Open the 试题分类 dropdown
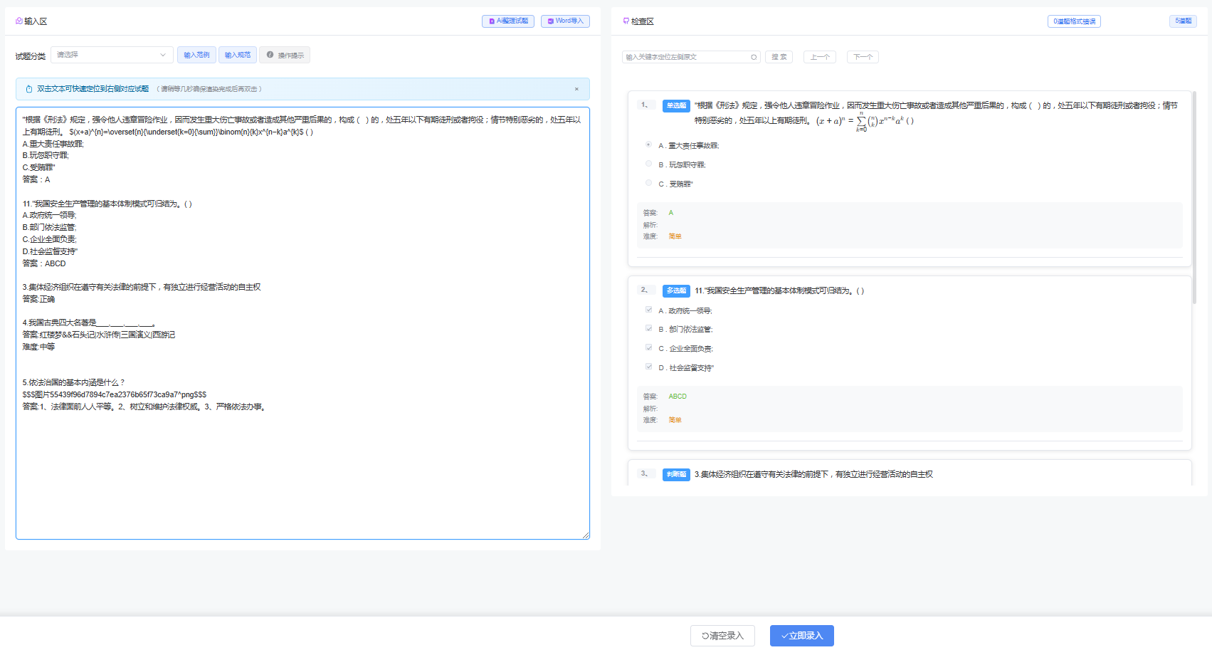Viewport: 1212px width, 650px height. pyautogui.click(x=112, y=55)
